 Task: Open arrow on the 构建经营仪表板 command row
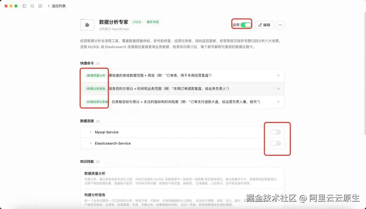[x=278, y=102]
